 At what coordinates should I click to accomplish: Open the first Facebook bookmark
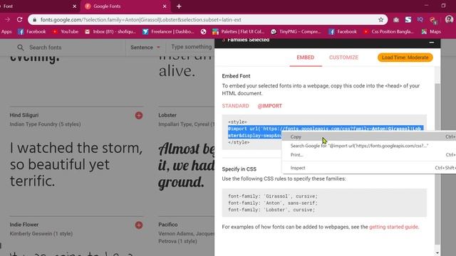click(31, 31)
